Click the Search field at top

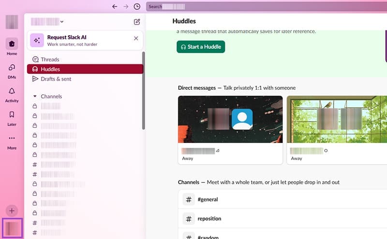[266, 7]
